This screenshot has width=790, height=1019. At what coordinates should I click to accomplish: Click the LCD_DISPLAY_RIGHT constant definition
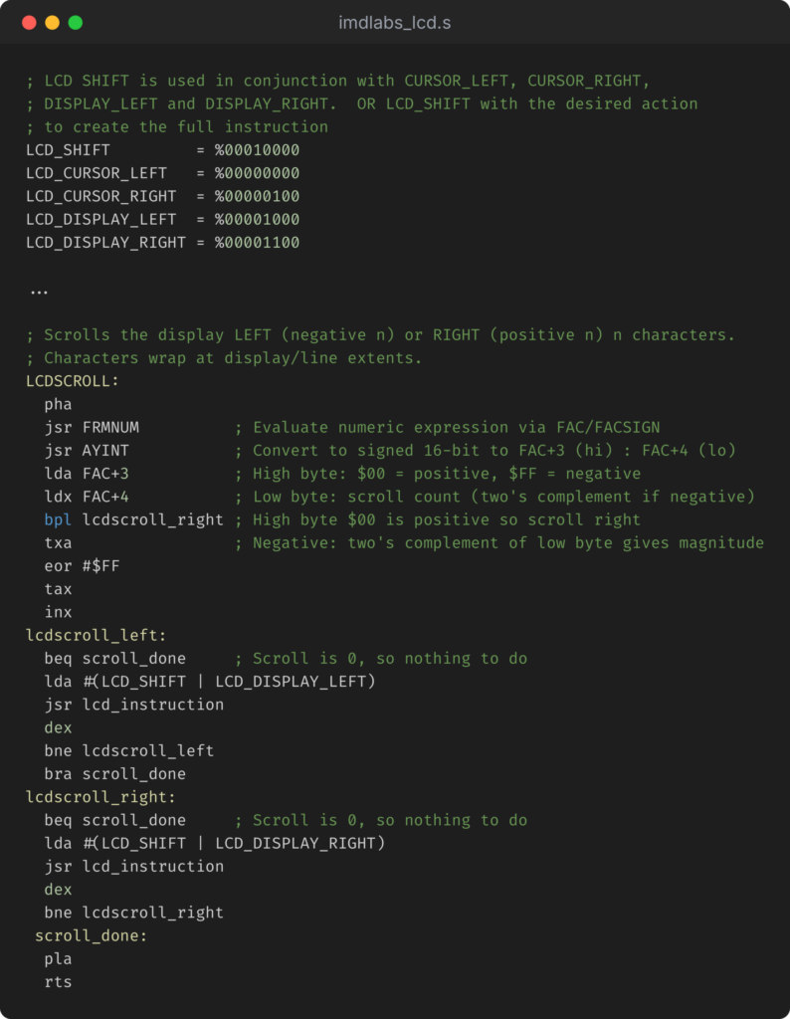coord(162,243)
